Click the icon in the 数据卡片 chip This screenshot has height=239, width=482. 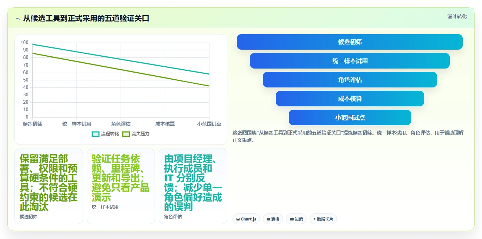point(315,219)
